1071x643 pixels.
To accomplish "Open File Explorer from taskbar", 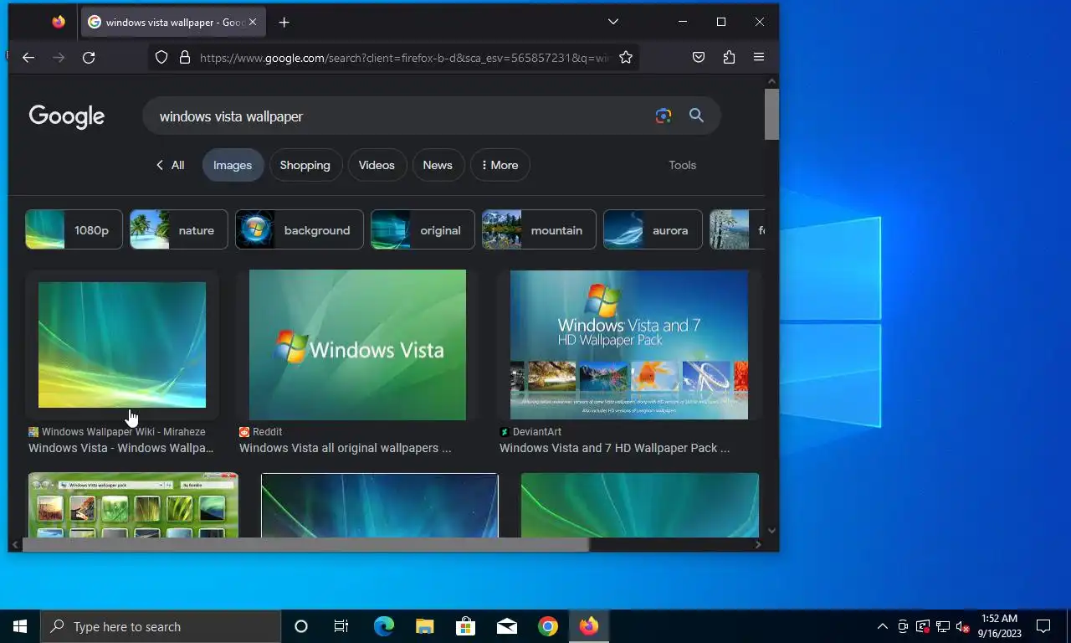I will tap(425, 626).
